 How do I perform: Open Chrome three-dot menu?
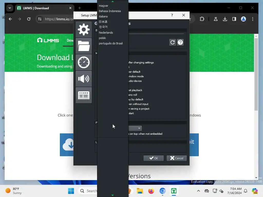tap(253, 19)
